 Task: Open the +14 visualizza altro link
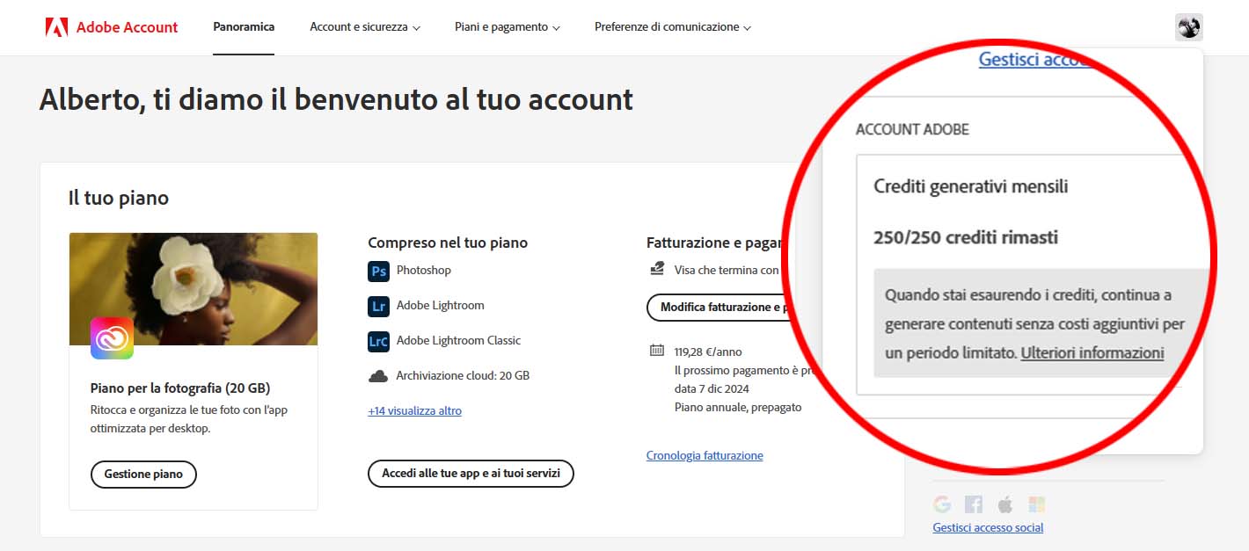[x=414, y=410]
